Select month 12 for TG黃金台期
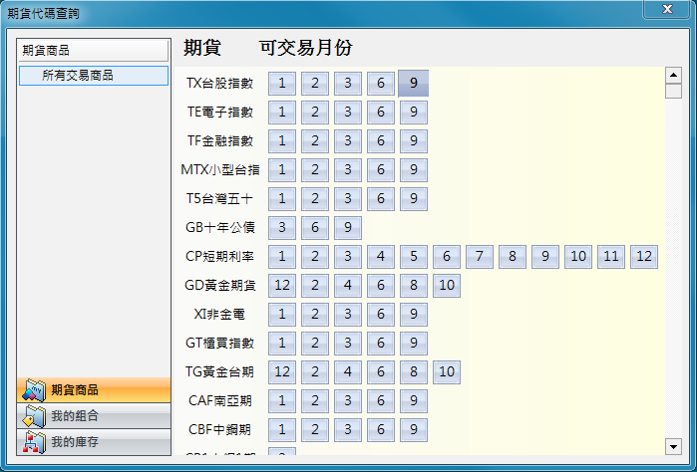697x472 pixels. point(282,372)
